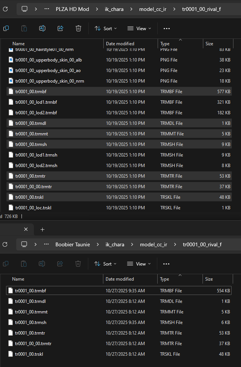This screenshot has height=367, width=241.
Task: Open Sort dropdown in Boobier Taunie window
Action: pyautogui.click(x=105, y=264)
